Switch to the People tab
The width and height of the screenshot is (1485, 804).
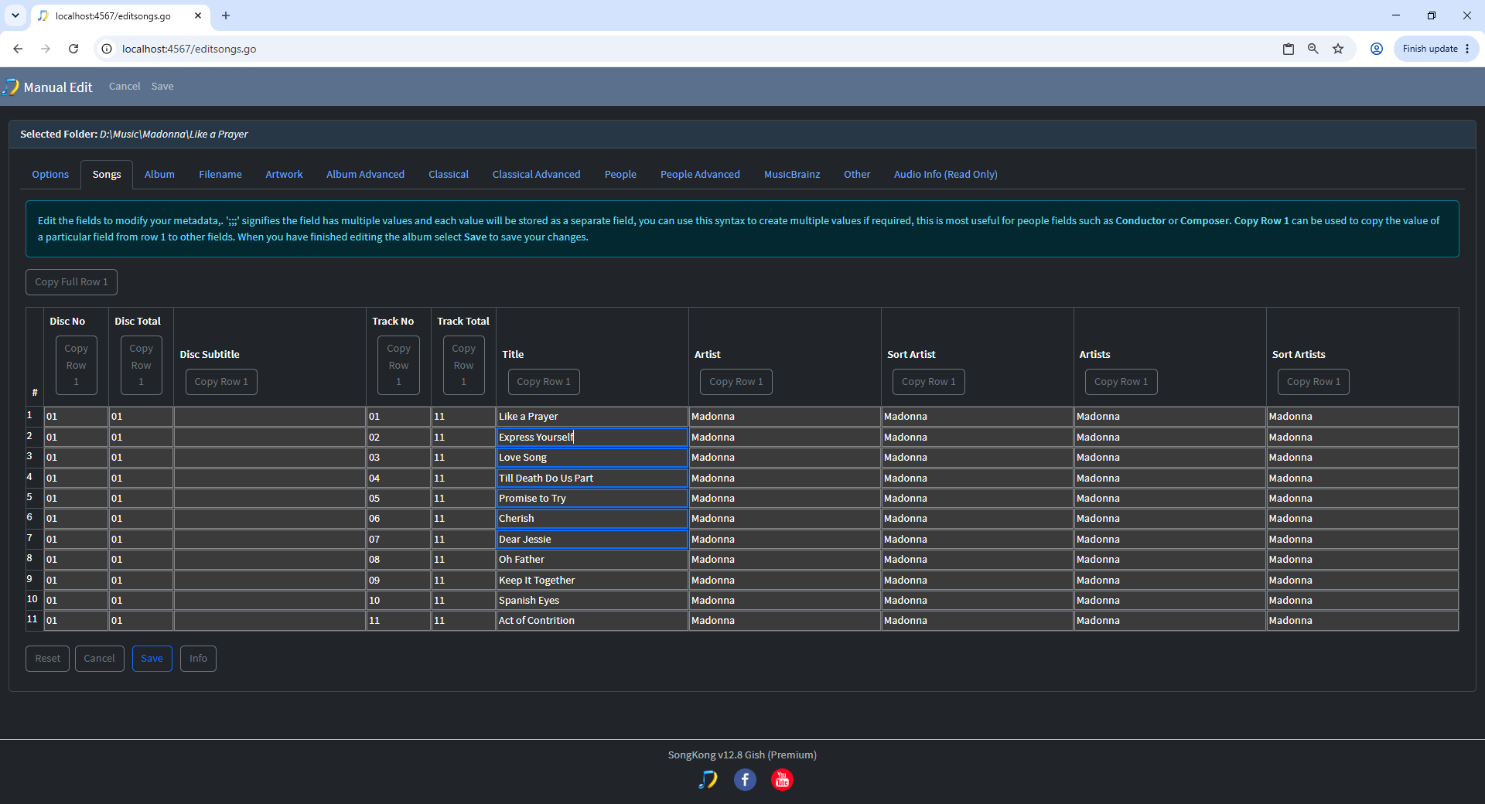coord(620,174)
